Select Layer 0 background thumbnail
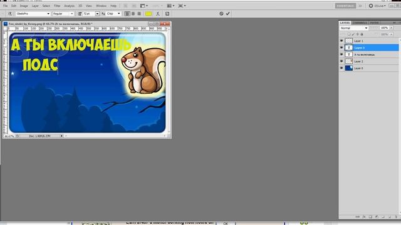Viewport: 401px width, 225px height. tap(349, 68)
